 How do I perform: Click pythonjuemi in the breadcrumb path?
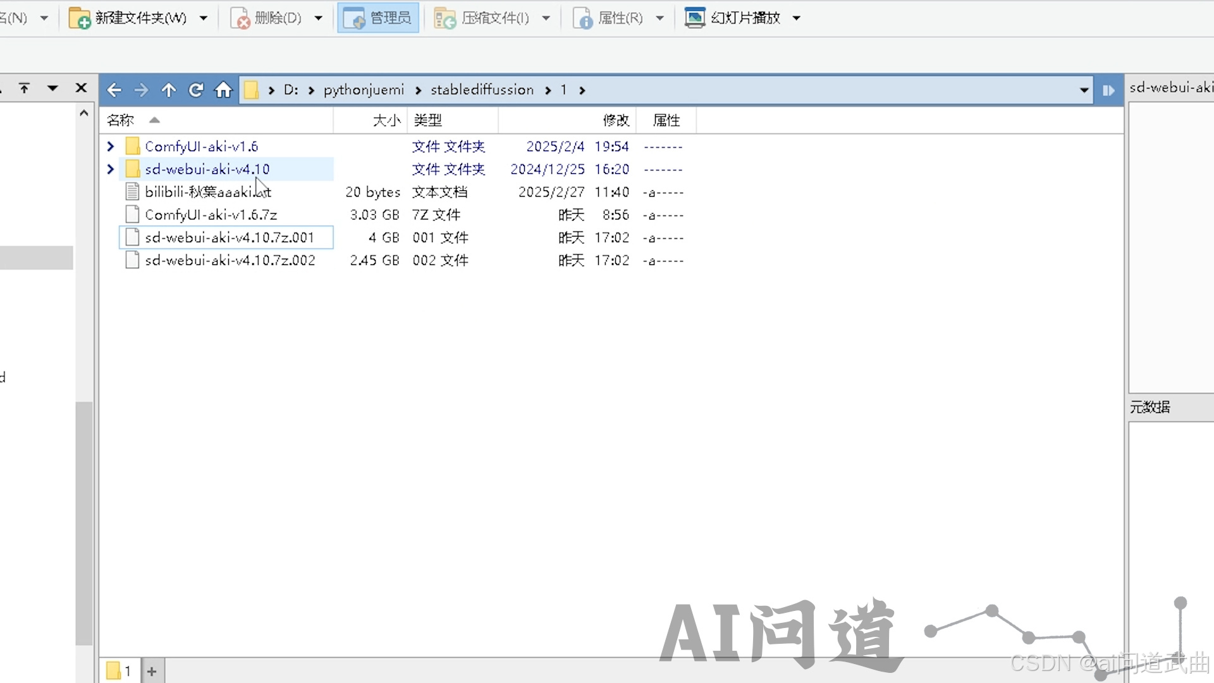point(364,90)
